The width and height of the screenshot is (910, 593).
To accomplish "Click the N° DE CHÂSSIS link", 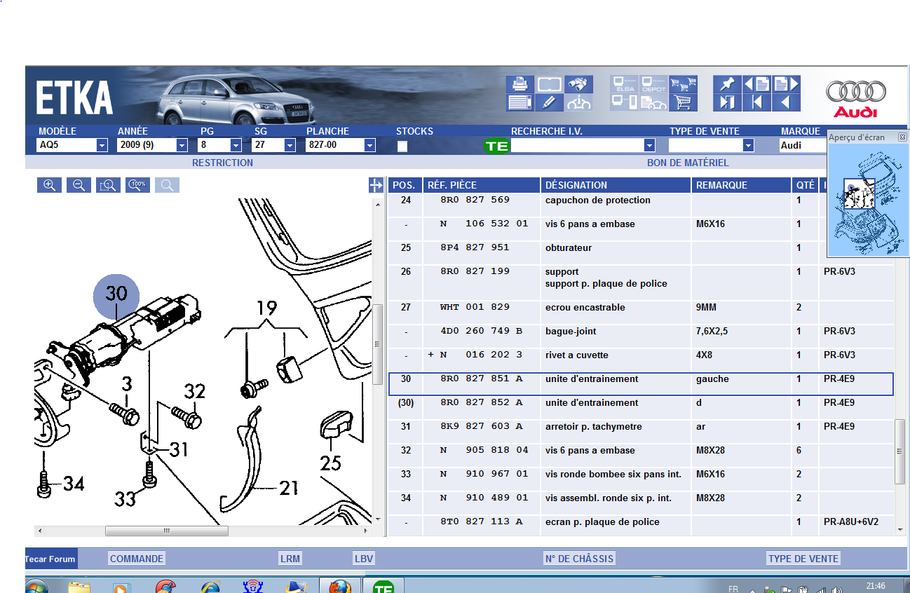I will [579, 559].
